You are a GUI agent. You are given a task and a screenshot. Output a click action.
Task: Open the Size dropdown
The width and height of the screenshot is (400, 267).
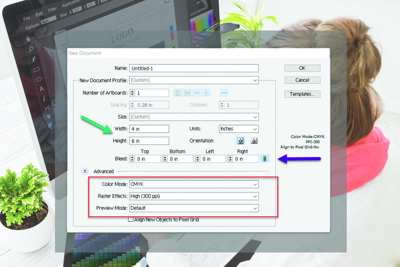click(194, 117)
